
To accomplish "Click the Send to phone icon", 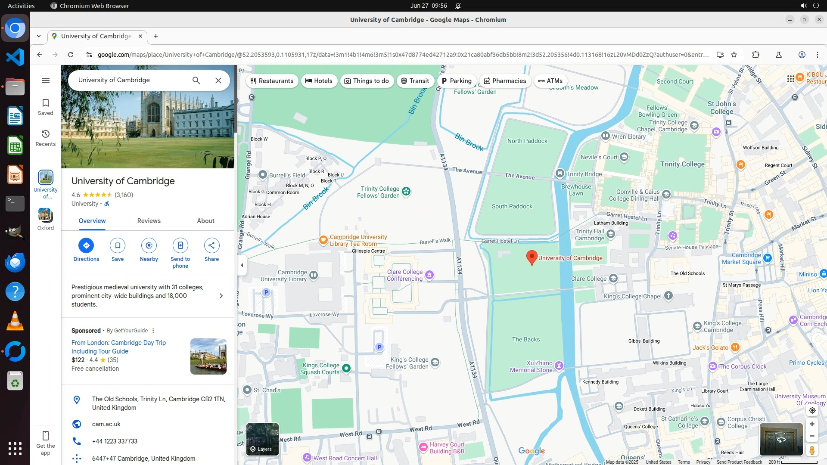I will [180, 245].
